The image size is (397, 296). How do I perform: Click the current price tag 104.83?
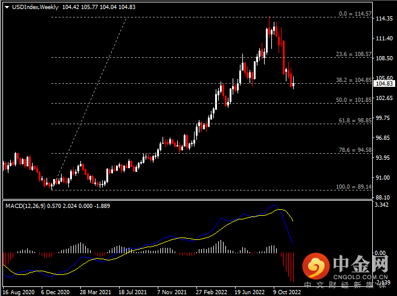pyautogui.click(x=385, y=84)
